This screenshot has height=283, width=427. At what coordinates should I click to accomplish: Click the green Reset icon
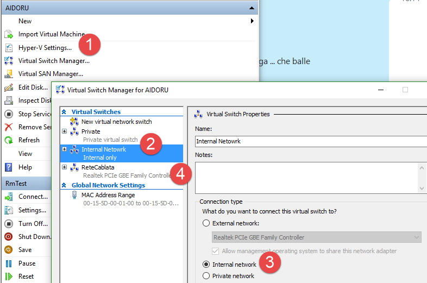coord(9,276)
